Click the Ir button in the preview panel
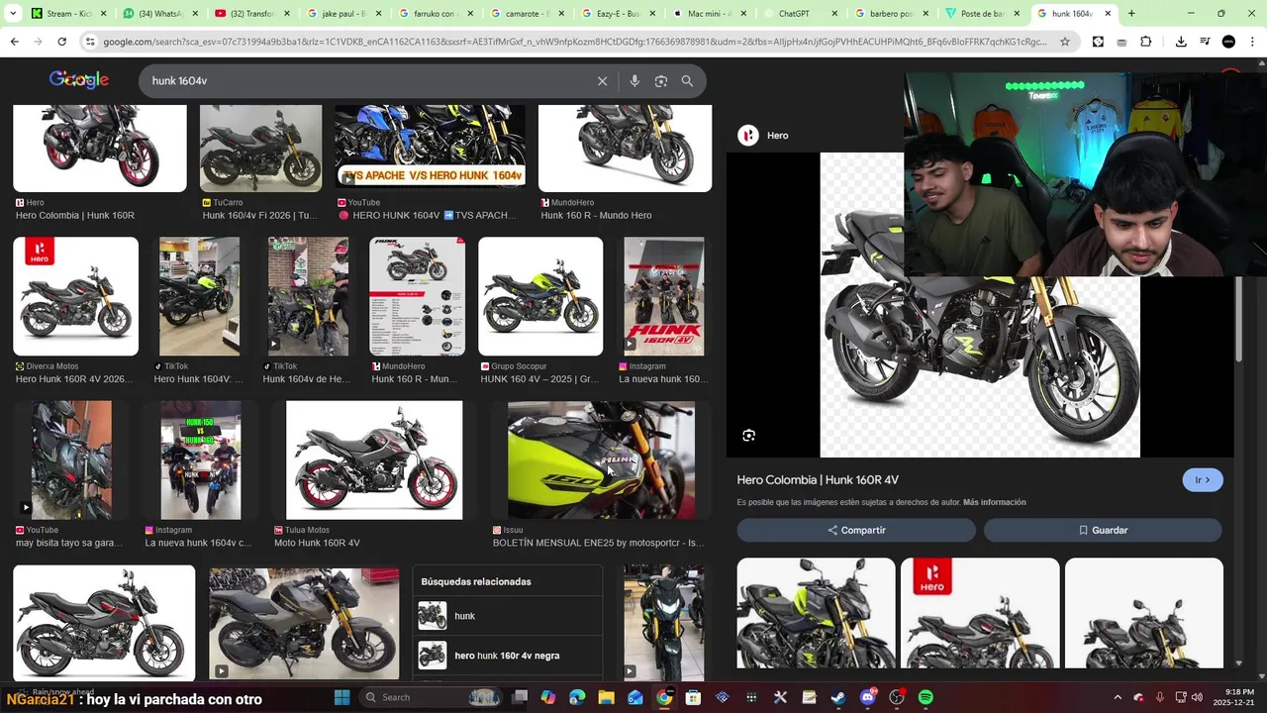 pyautogui.click(x=1203, y=480)
